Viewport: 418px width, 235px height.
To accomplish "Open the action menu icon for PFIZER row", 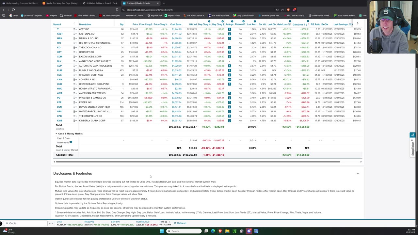I will 75,102.
